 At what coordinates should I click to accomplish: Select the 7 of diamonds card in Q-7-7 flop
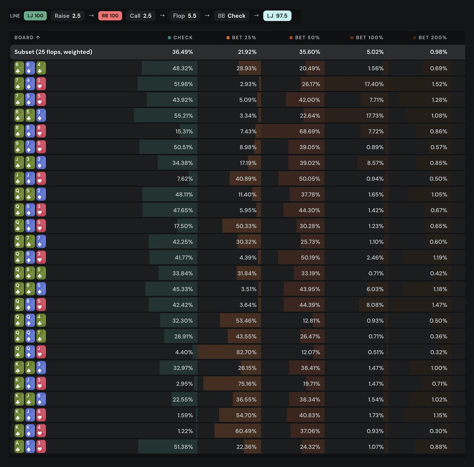[41, 241]
